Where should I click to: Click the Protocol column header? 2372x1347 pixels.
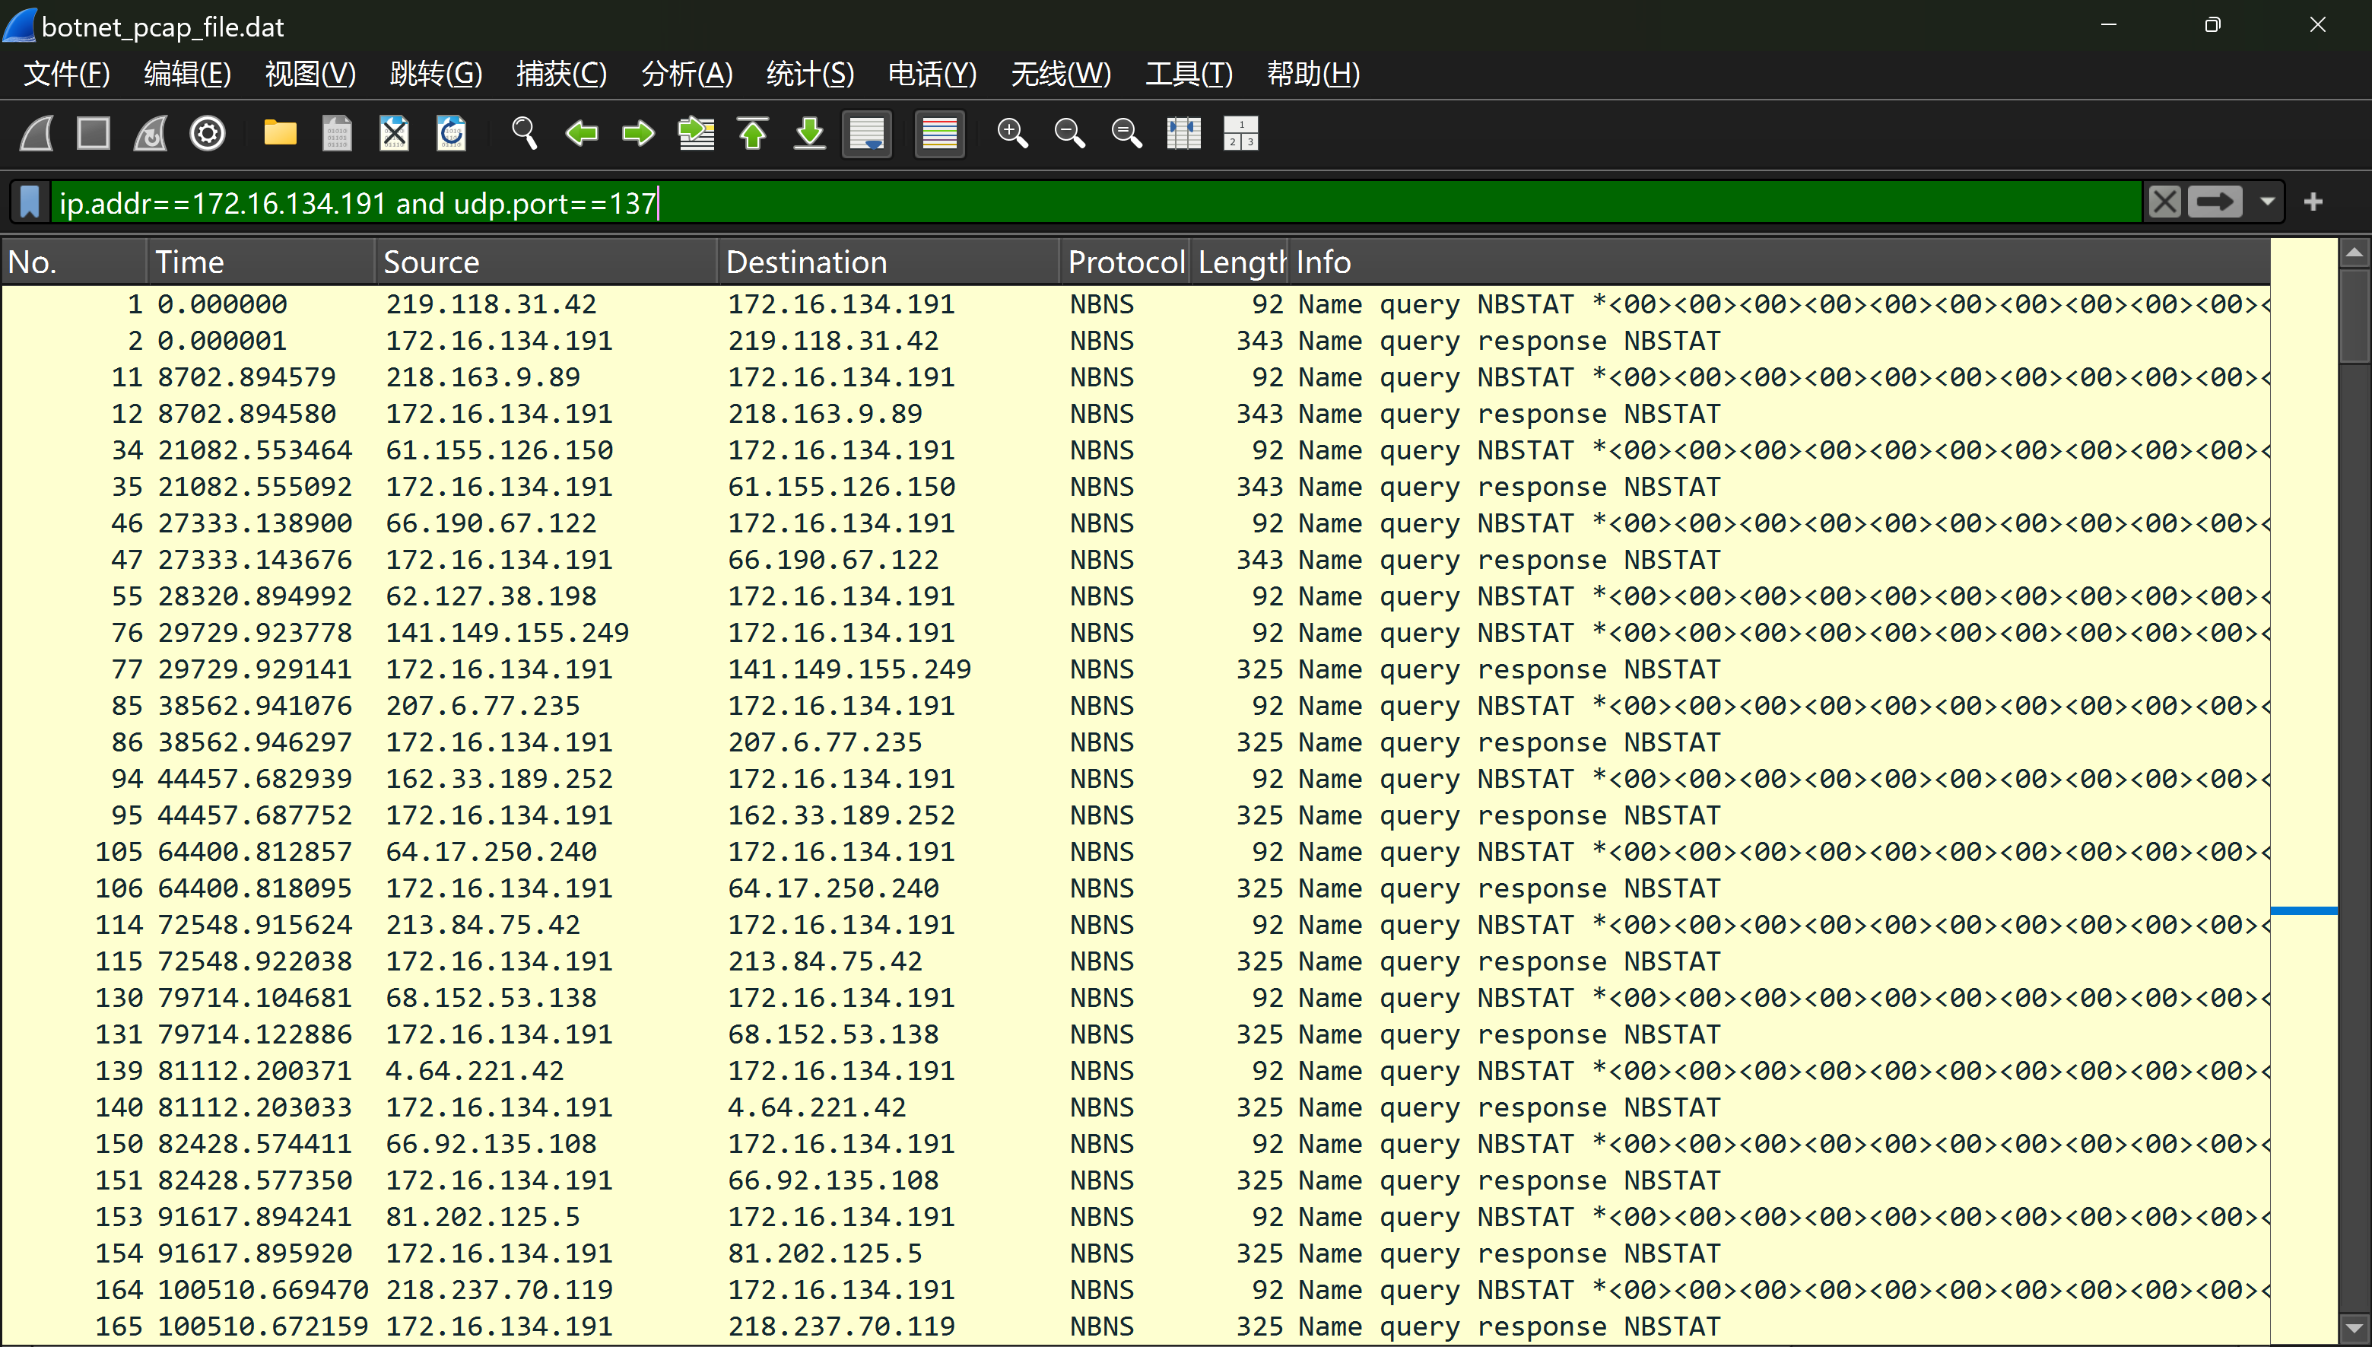(x=1125, y=262)
